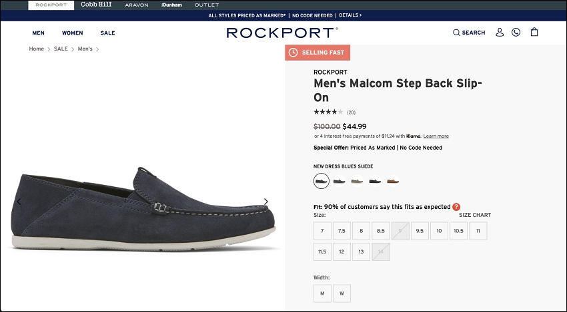
Task: Switch to the Dunham brand tab
Action: 171,5
